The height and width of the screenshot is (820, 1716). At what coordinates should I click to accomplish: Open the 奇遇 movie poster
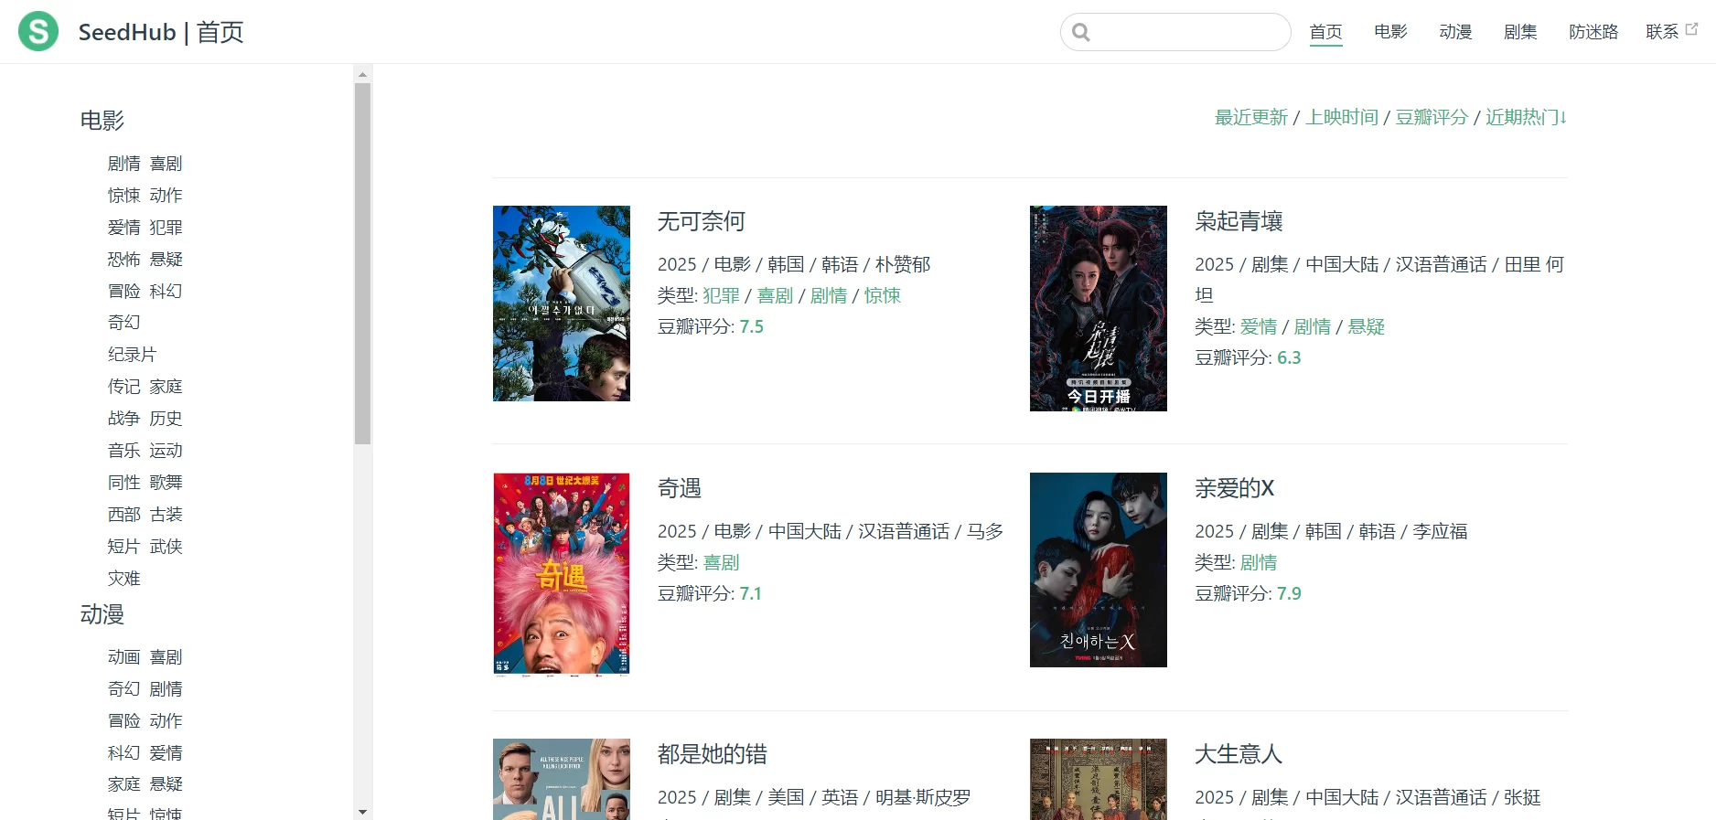(561, 574)
